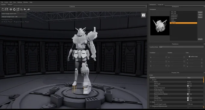Select the Translation move tool

(x=11, y=9)
